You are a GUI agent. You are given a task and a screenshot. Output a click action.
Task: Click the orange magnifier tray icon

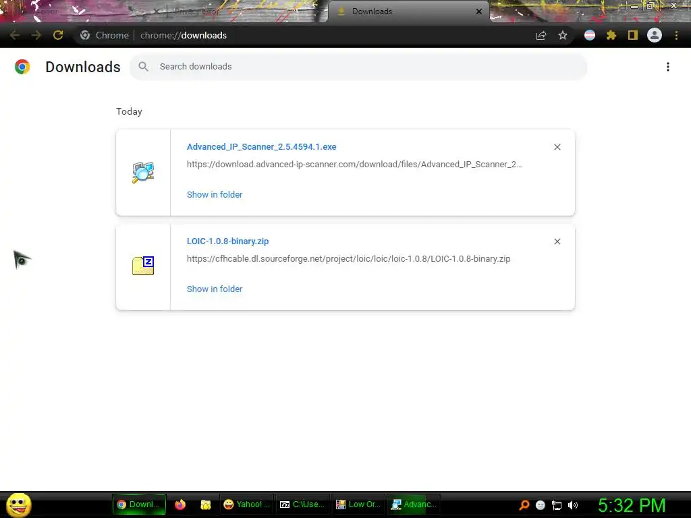[524, 505]
